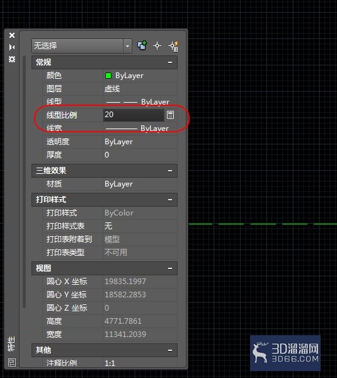Collapse the 其他 section

coord(170,350)
